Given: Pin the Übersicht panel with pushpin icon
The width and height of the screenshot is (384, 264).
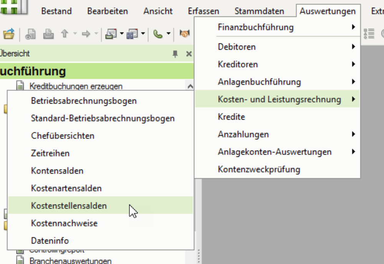Looking at the screenshot, I should click(x=175, y=54).
